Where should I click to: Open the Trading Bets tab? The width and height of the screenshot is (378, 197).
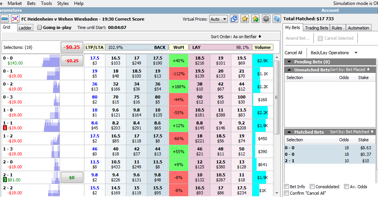pyautogui.click(x=317, y=28)
